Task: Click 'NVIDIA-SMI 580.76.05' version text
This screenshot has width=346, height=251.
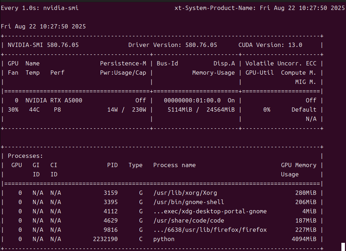Action: [43, 45]
